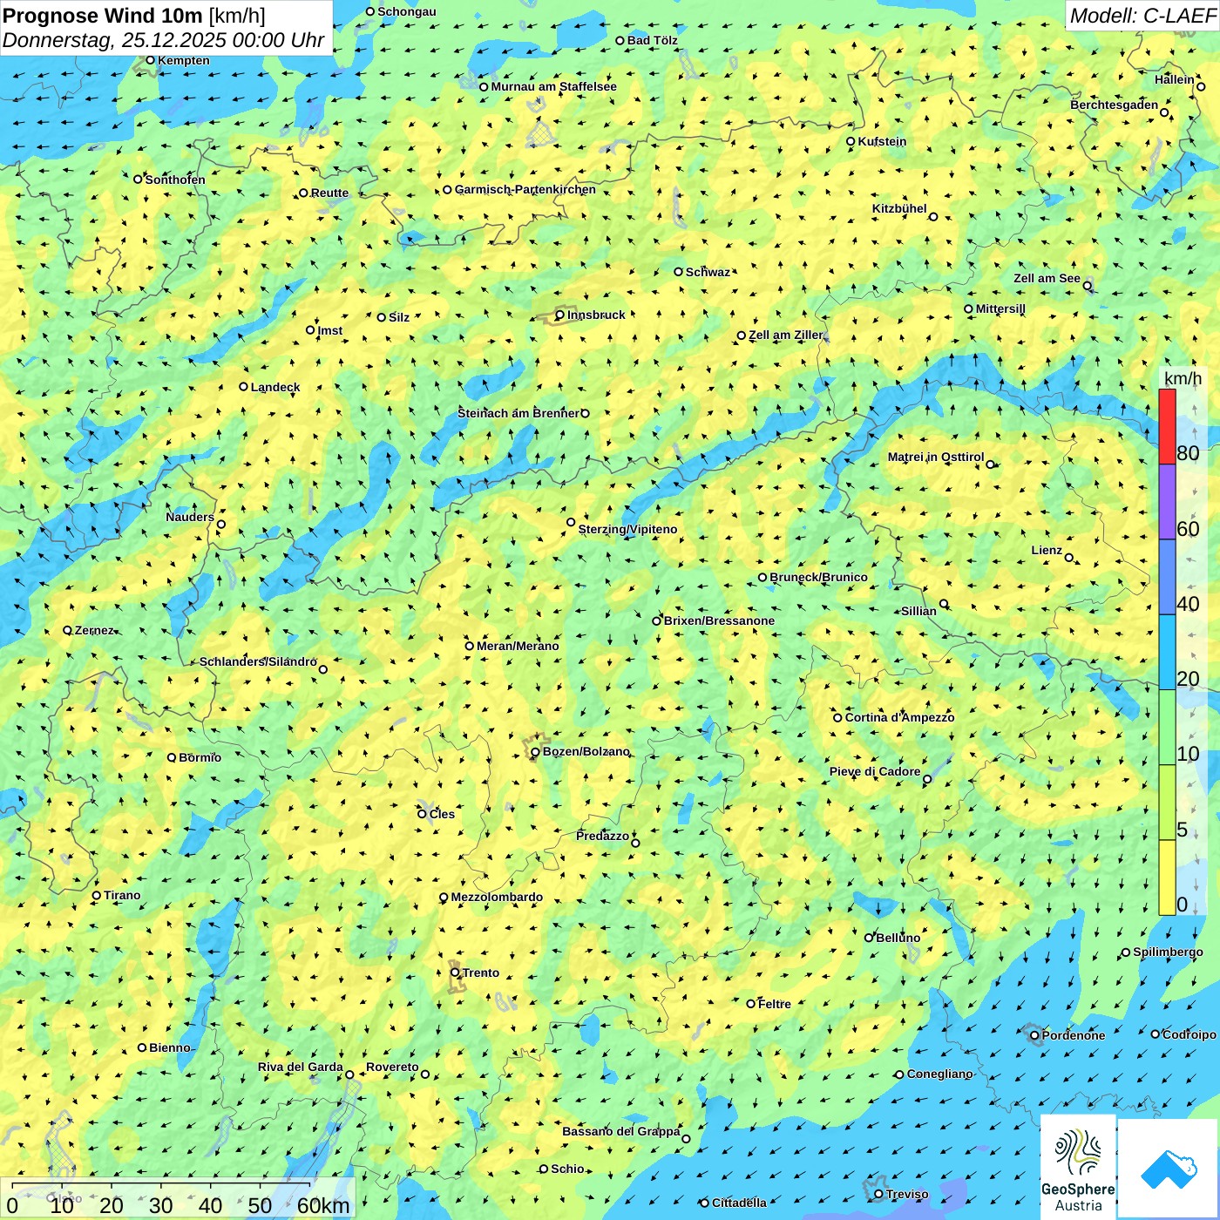Click the 'Steinach am Brenner' label
The image size is (1220, 1220).
click(x=518, y=413)
